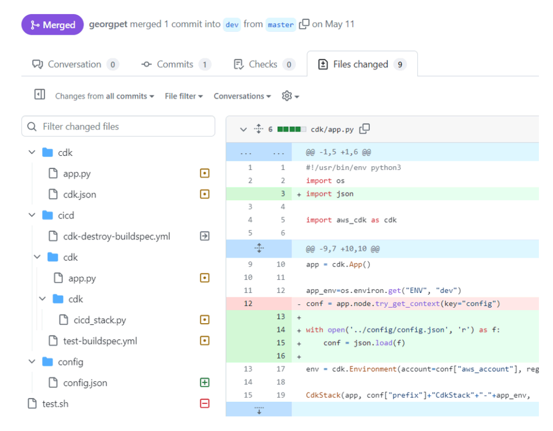Switch to the Commits tab
Viewport: 553px width, 431px height.
[176, 64]
